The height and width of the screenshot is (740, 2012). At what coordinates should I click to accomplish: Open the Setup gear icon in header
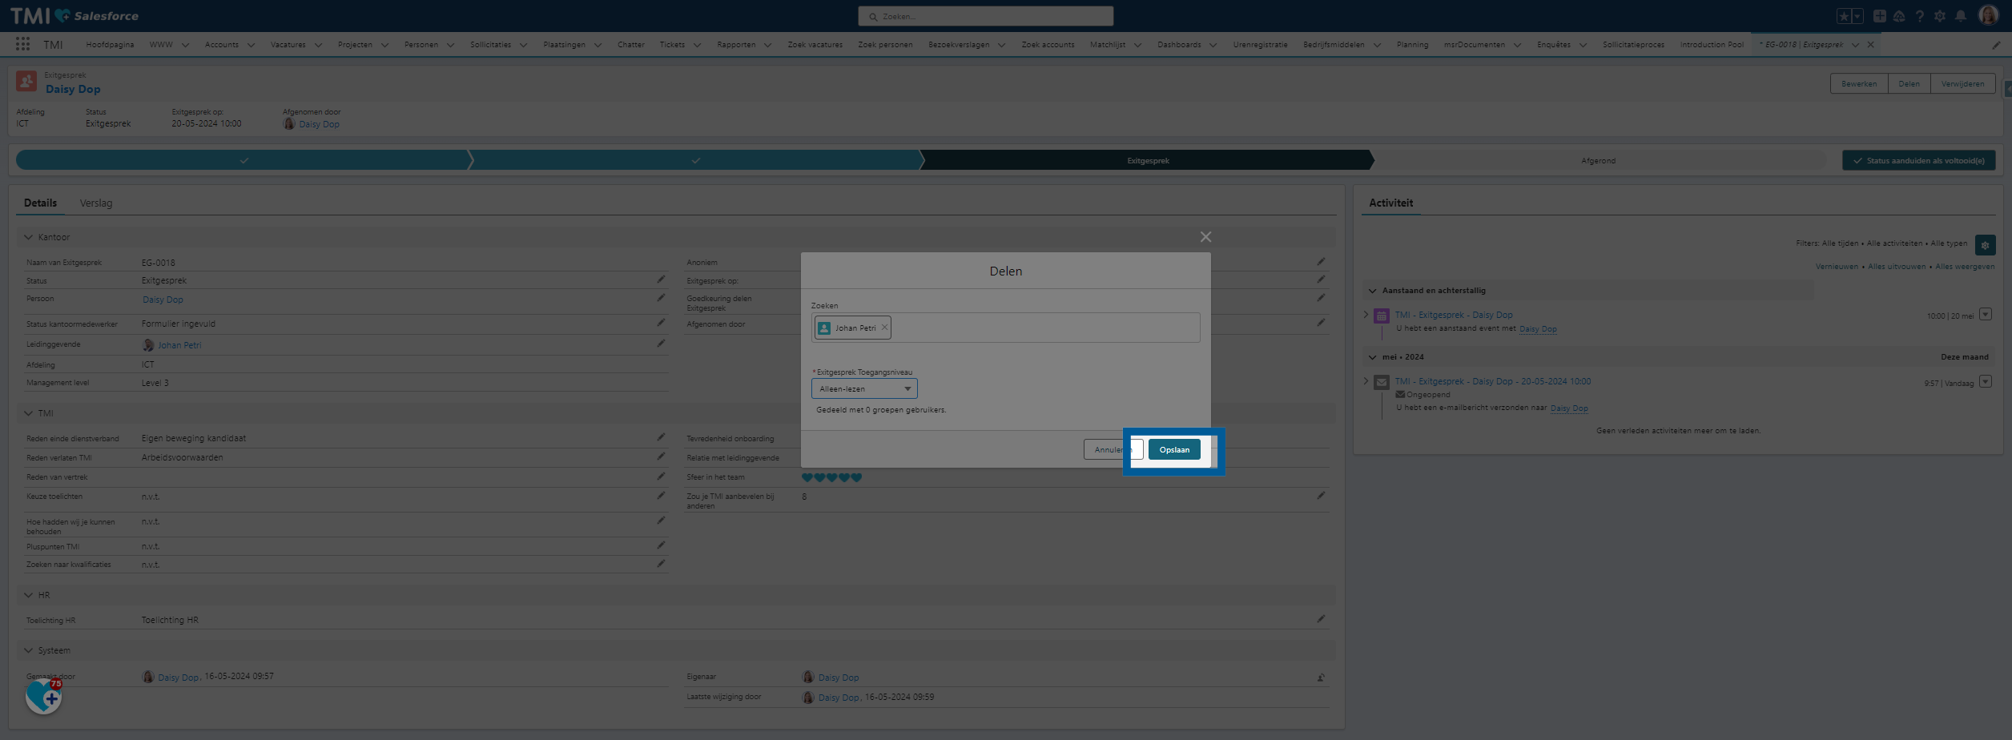pyautogui.click(x=1939, y=16)
